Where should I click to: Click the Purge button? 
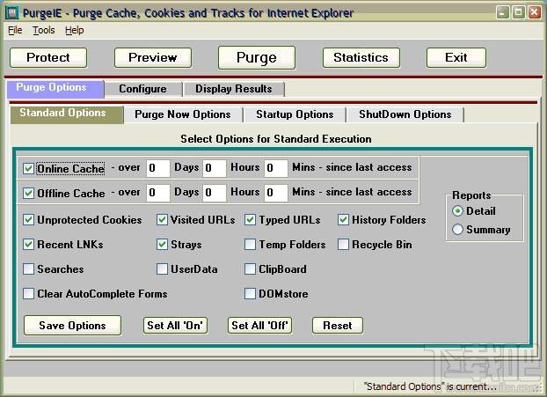point(257,57)
